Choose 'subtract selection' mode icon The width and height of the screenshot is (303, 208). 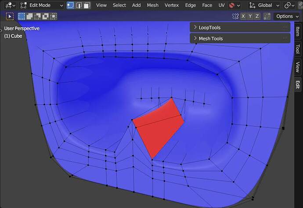[x=37, y=16]
